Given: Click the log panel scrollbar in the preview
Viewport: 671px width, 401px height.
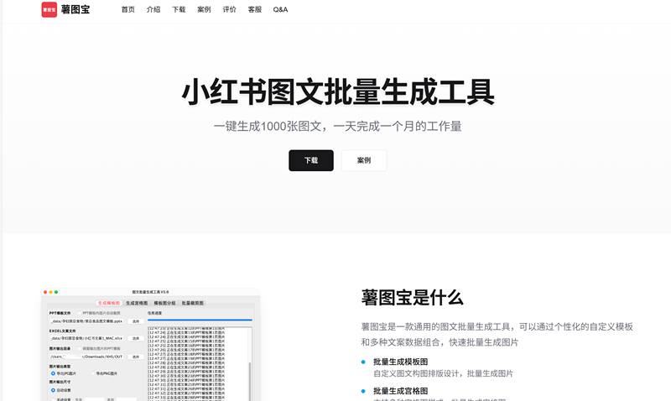Looking at the screenshot, I should pyautogui.click(x=250, y=382).
